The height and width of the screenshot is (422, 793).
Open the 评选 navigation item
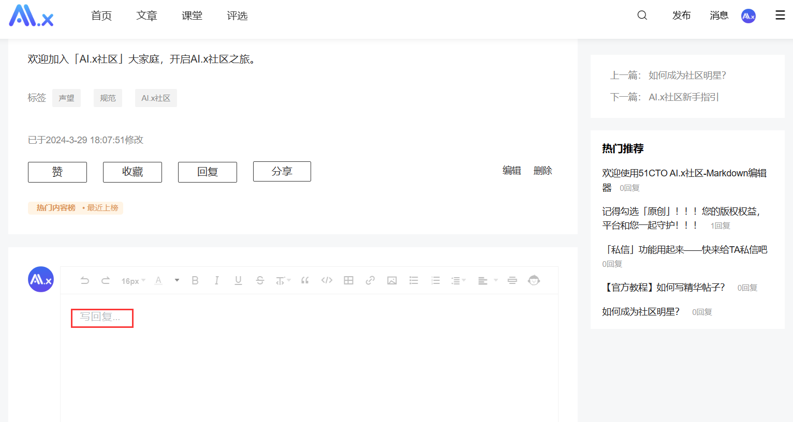click(237, 16)
